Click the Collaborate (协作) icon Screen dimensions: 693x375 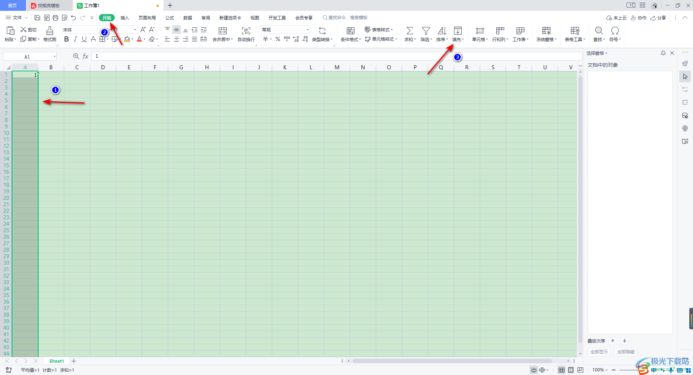(638, 18)
